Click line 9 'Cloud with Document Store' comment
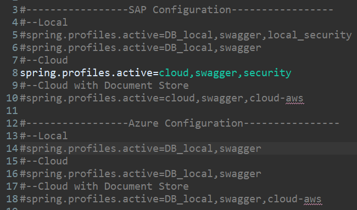The height and width of the screenshot is (210, 357). tap(104, 86)
